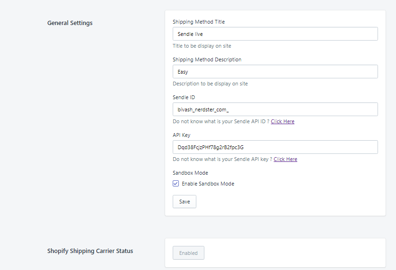The height and width of the screenshot is (270, 396).
Task: Click the Save button
Action: 185,202
